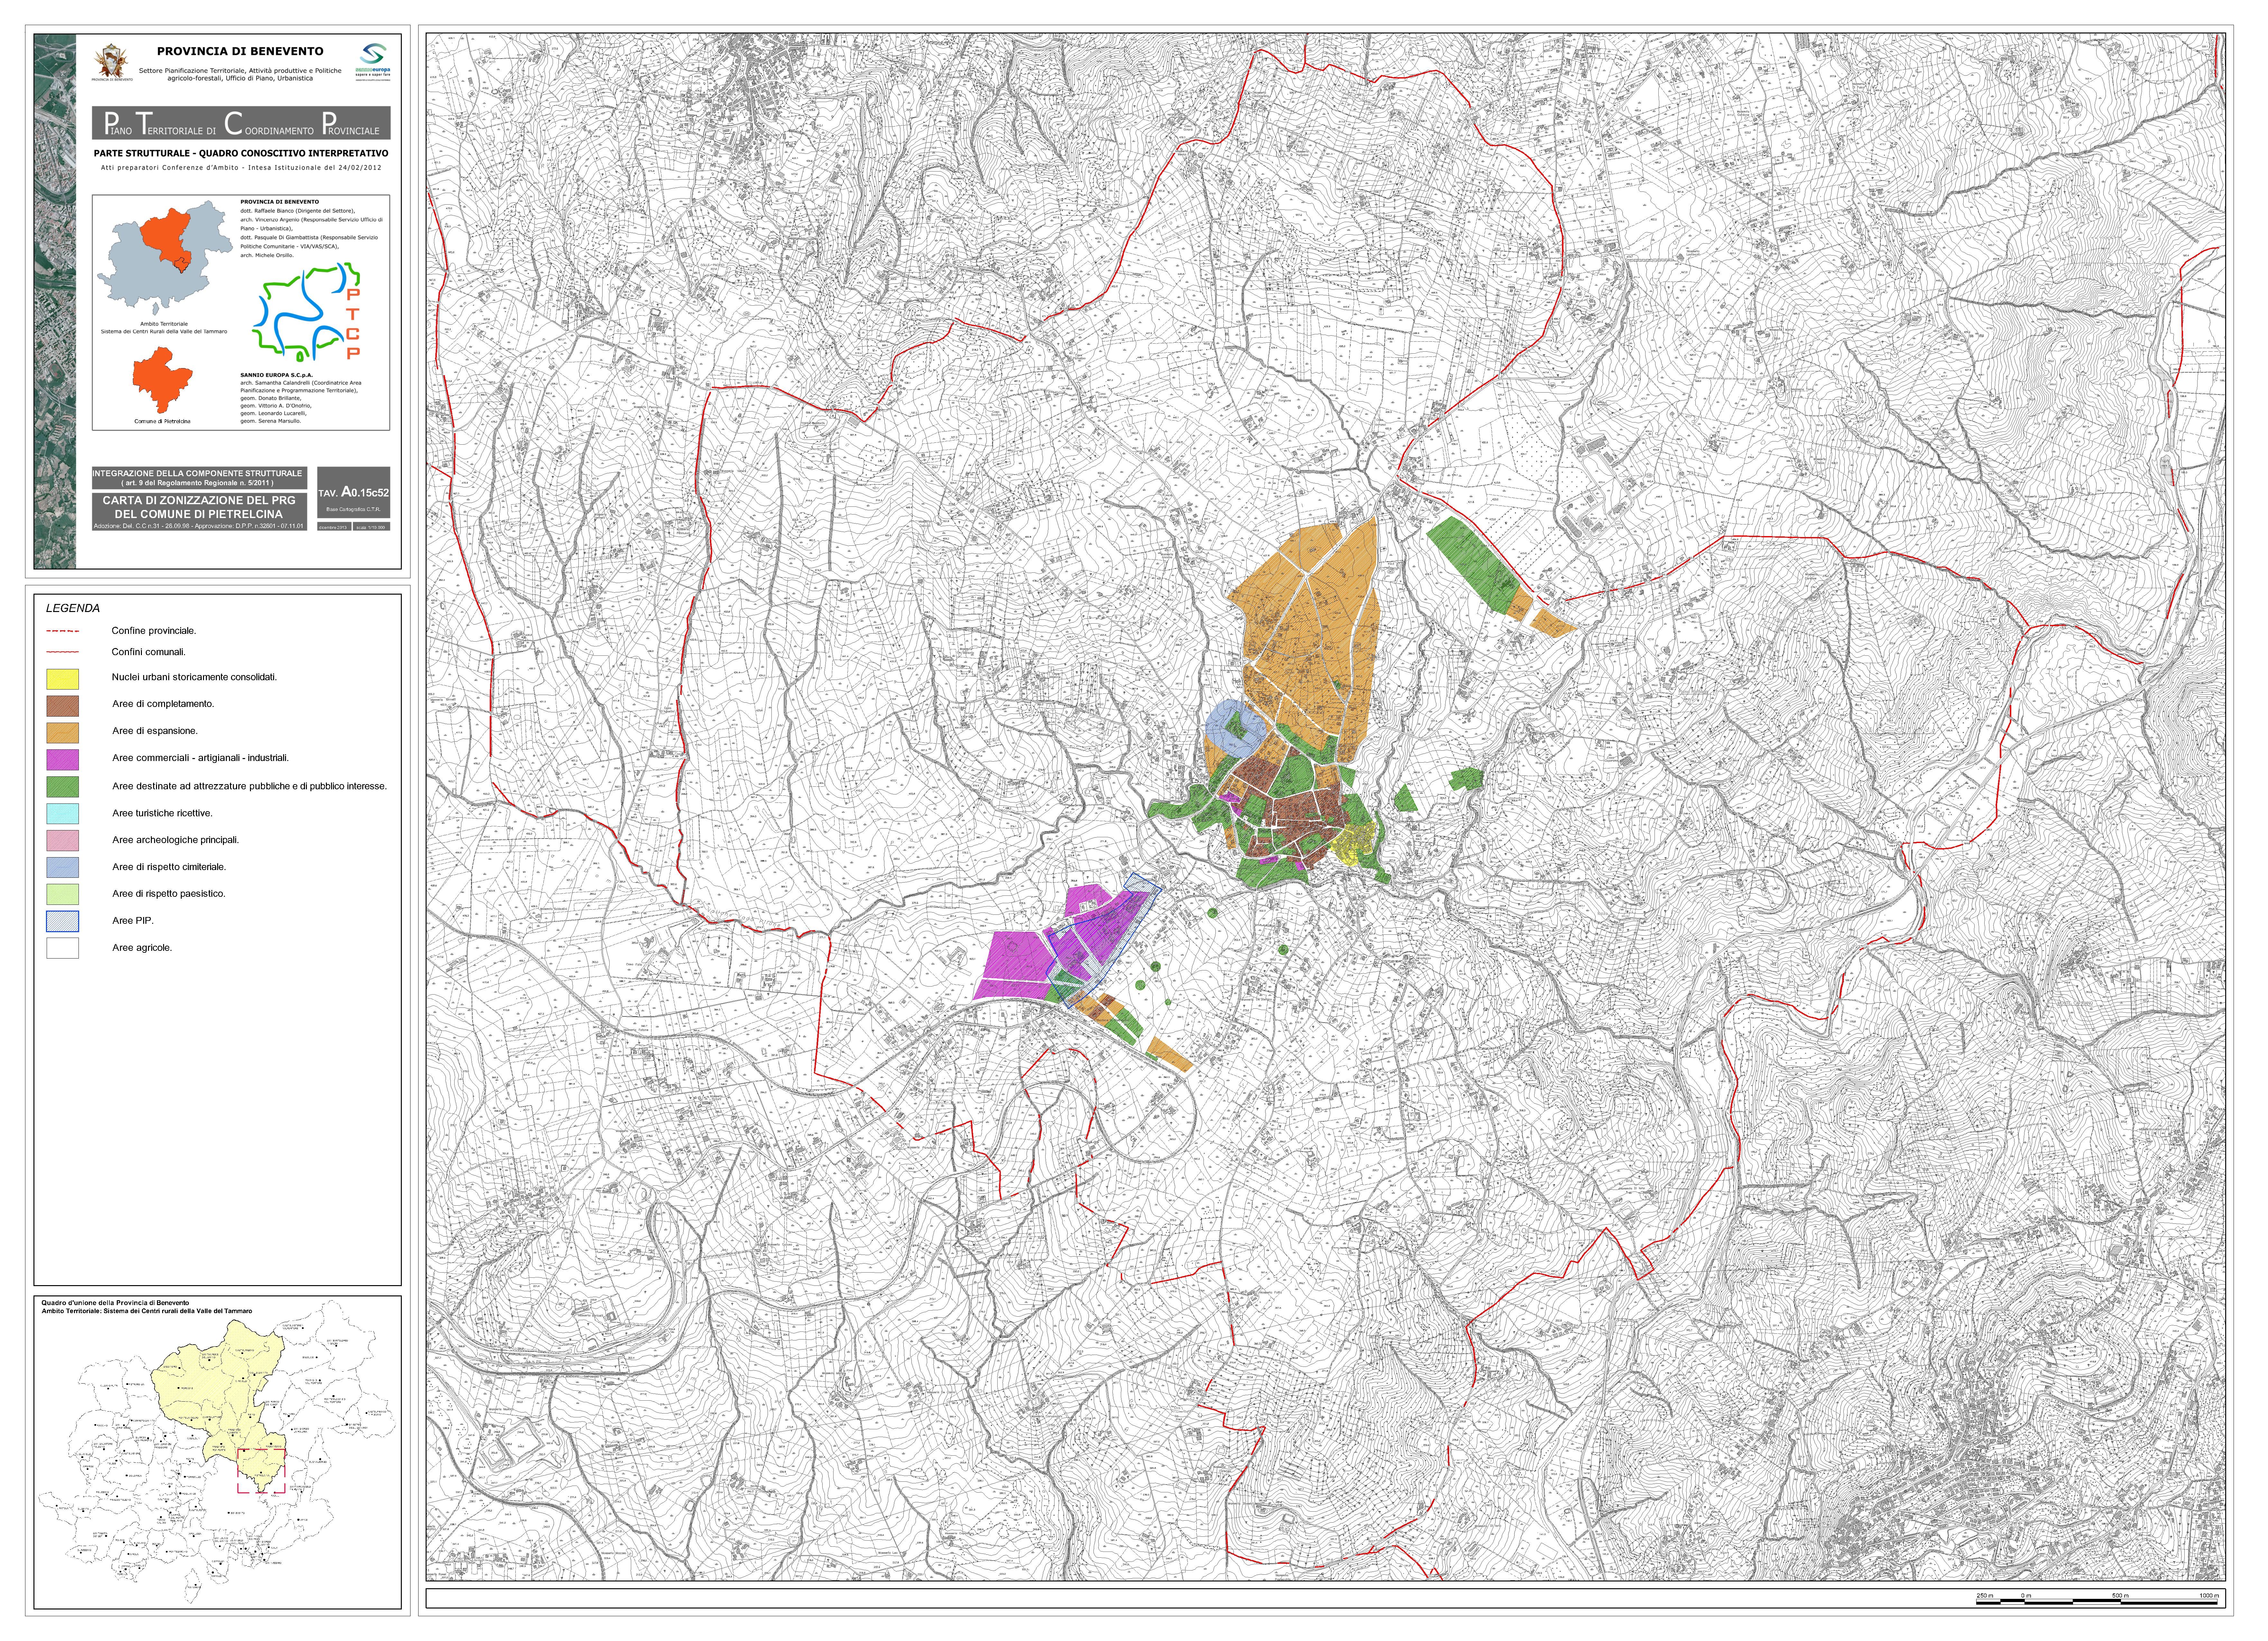Click the 'Quadro d'unione della Provincia di Benevento' caption
The image size is (2268, 1641).
point(115,1303)
